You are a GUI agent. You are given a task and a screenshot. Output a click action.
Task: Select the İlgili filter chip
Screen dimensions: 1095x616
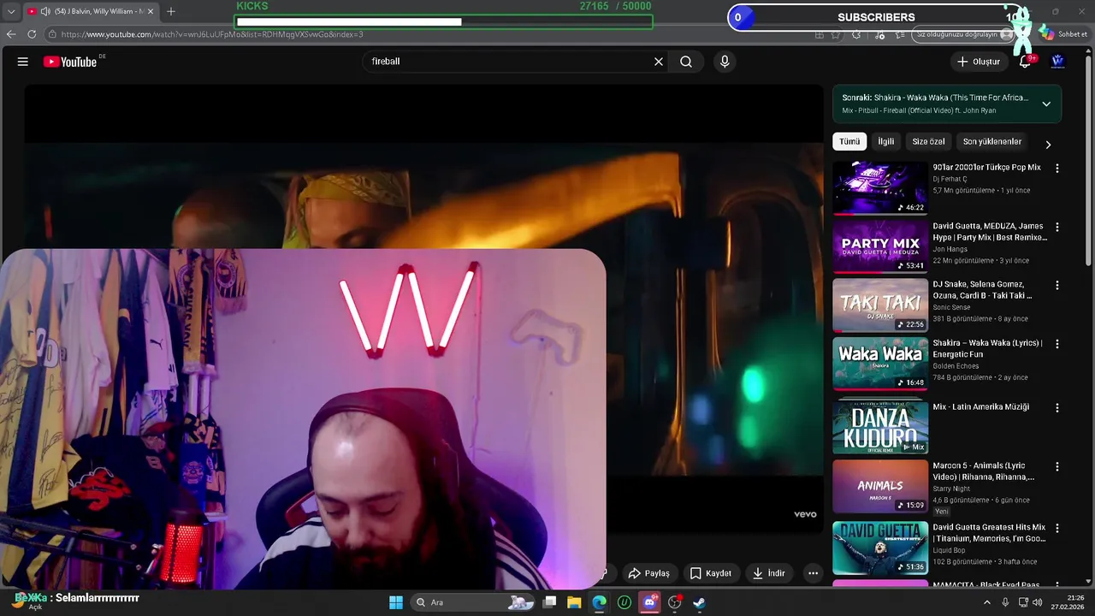(886, 141)
